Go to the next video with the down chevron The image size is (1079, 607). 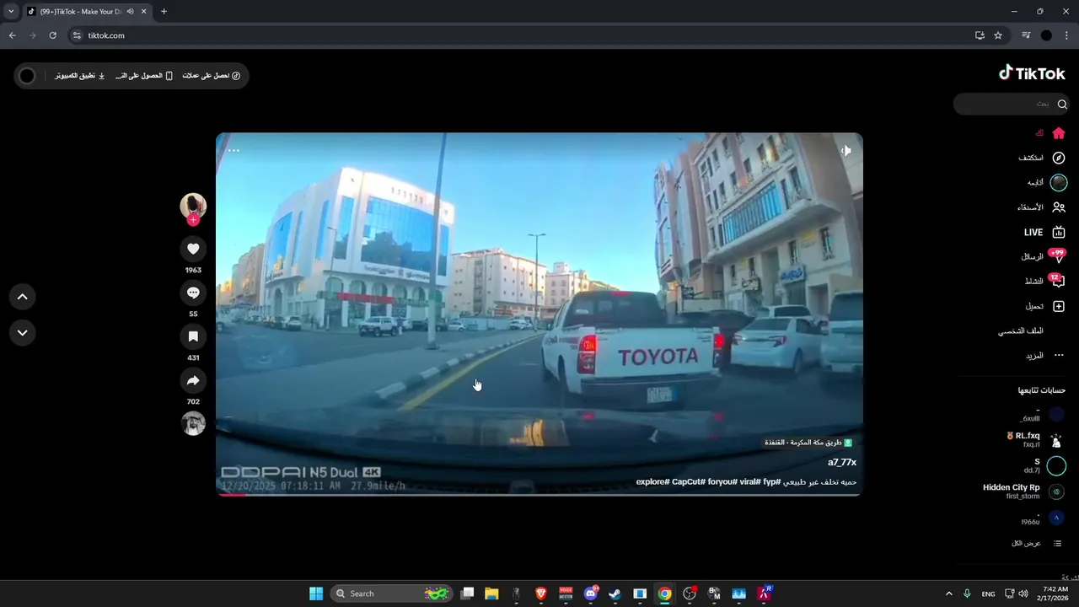tap(23, 333)
